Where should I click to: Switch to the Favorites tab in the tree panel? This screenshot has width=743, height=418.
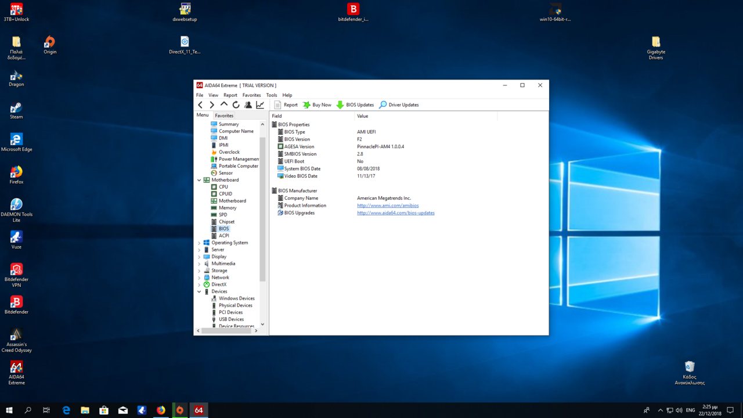[x=224, y=116]
